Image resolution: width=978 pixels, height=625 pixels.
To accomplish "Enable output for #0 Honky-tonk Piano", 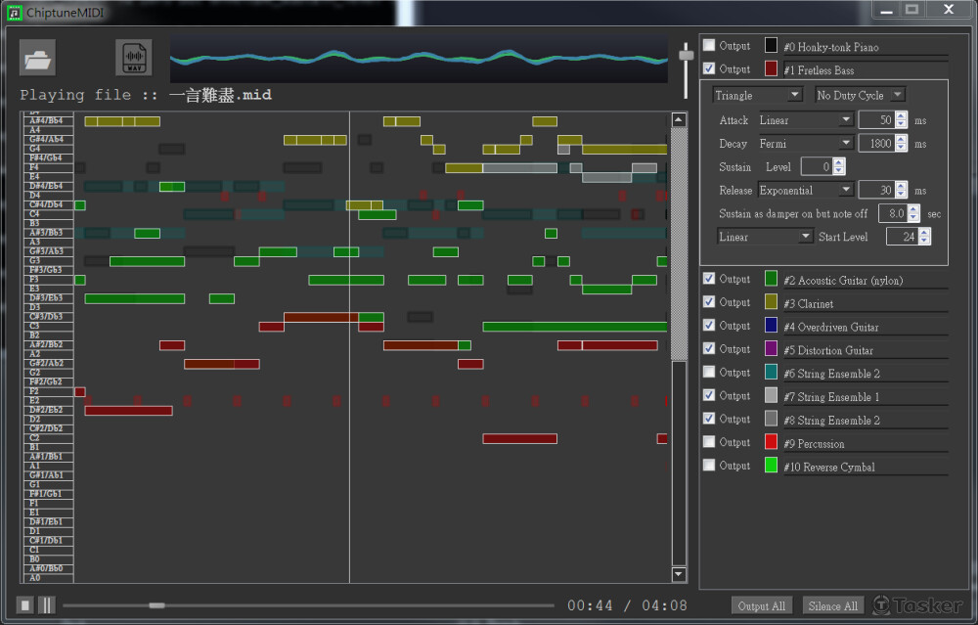I will click(709, 46).
